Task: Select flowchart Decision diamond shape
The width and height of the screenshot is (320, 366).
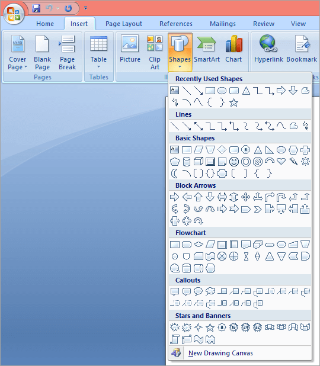Action: click(199, 245)
